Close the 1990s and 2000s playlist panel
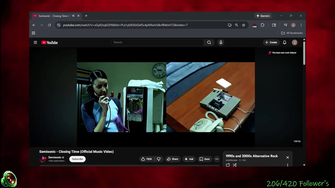The width and height of the screenshot is (335, 188). point(288,157)
